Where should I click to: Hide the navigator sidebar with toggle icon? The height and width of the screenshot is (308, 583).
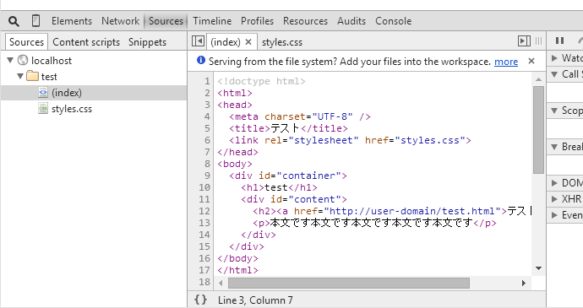coord(198,41)
